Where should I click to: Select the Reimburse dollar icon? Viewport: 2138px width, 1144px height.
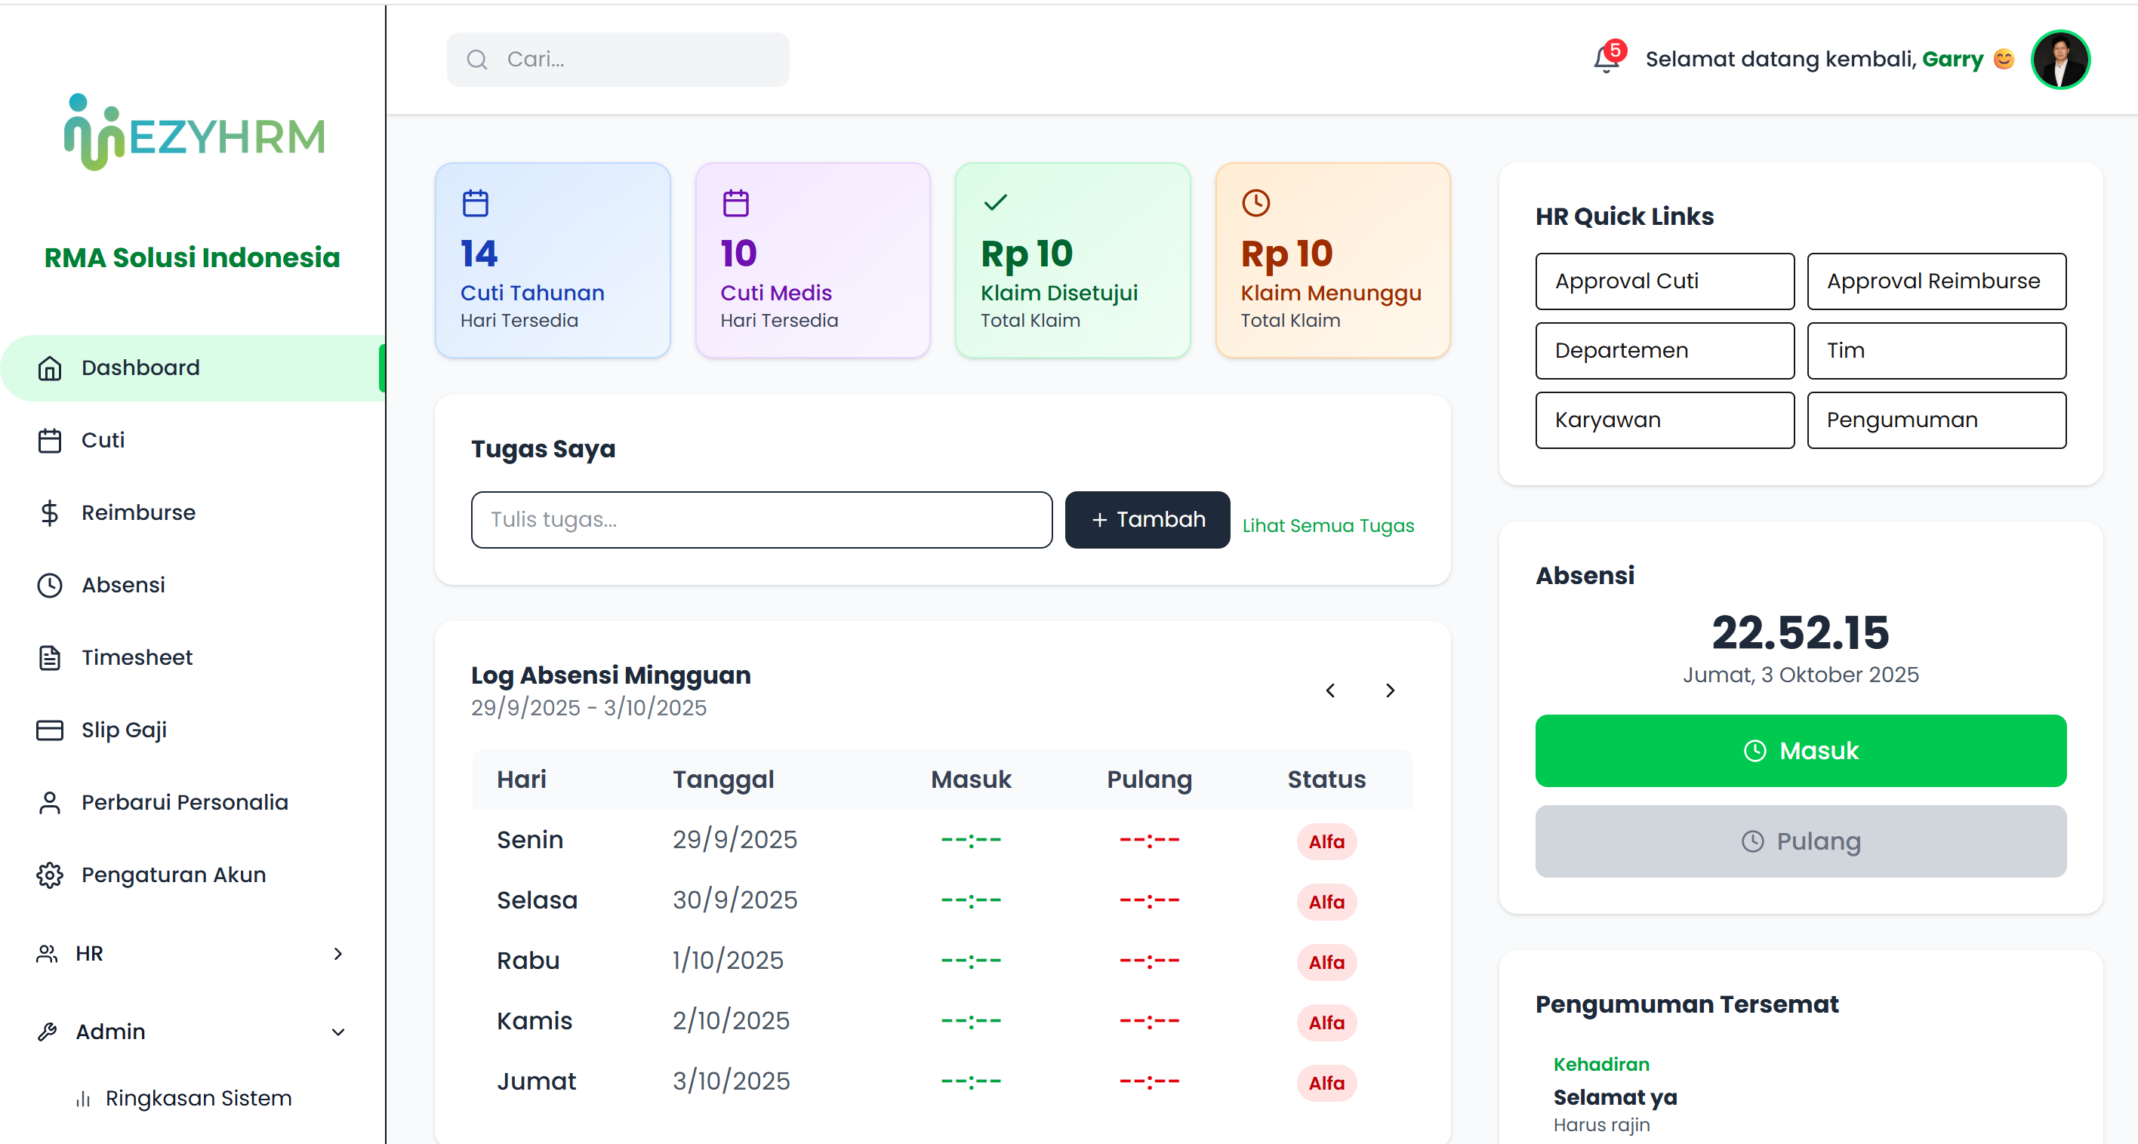click(x=50, y=512)
